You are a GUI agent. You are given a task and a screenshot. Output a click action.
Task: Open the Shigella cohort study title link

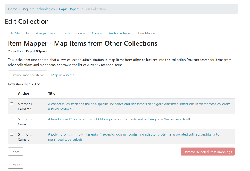pyautogui.click(x=139, y=104)
